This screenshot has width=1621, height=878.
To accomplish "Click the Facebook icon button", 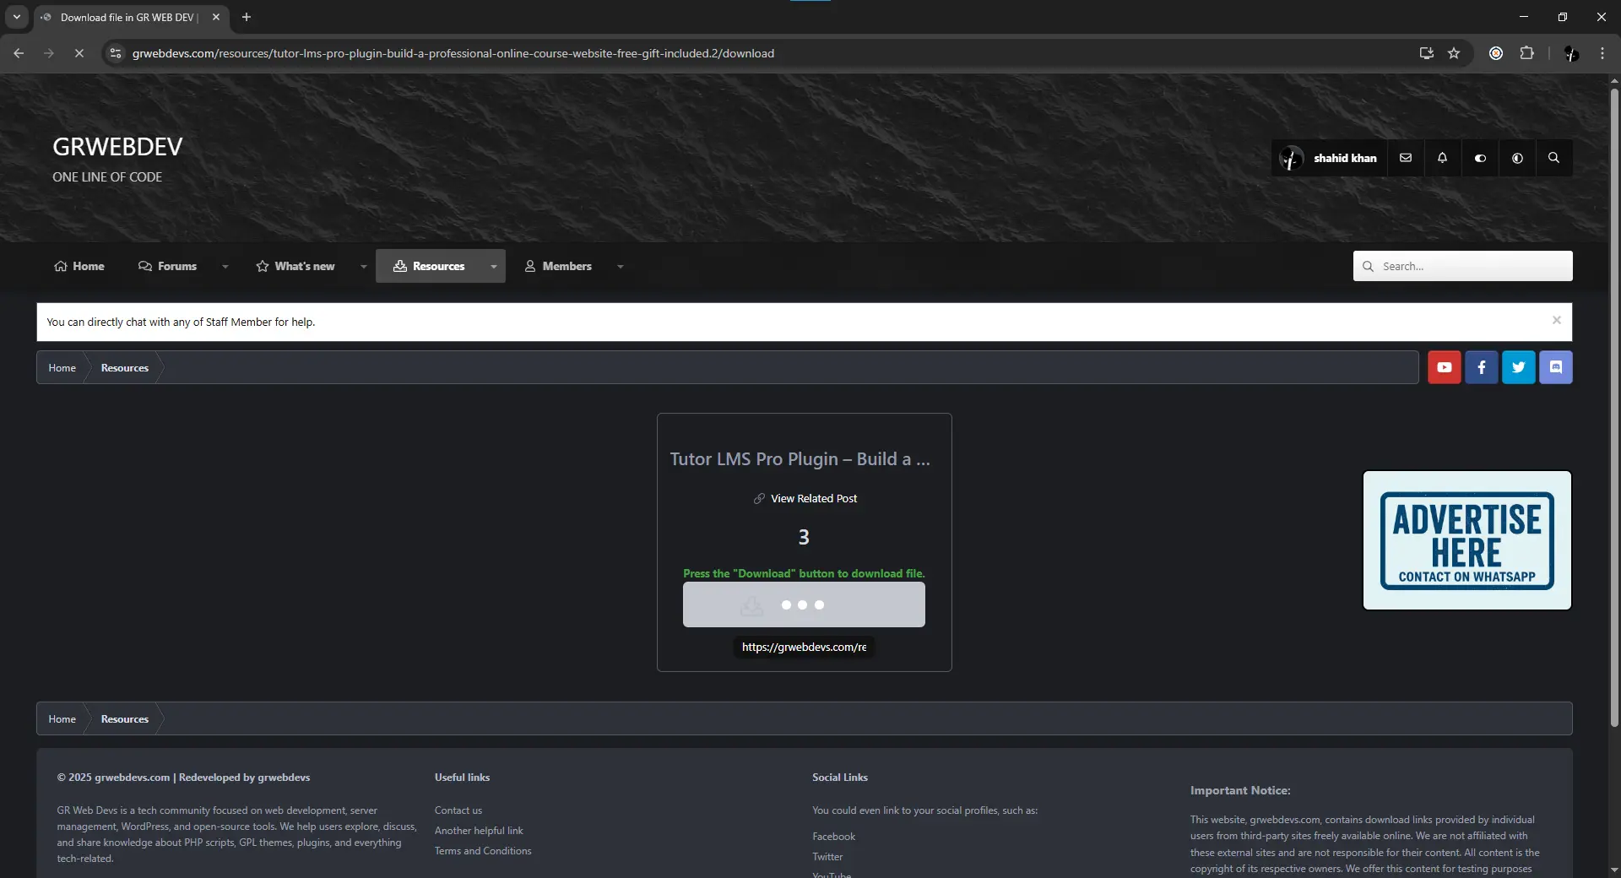I will (1481, 367).
